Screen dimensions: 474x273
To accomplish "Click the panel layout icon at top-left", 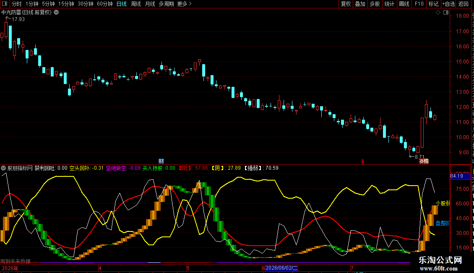I will [x=5, y=4].
